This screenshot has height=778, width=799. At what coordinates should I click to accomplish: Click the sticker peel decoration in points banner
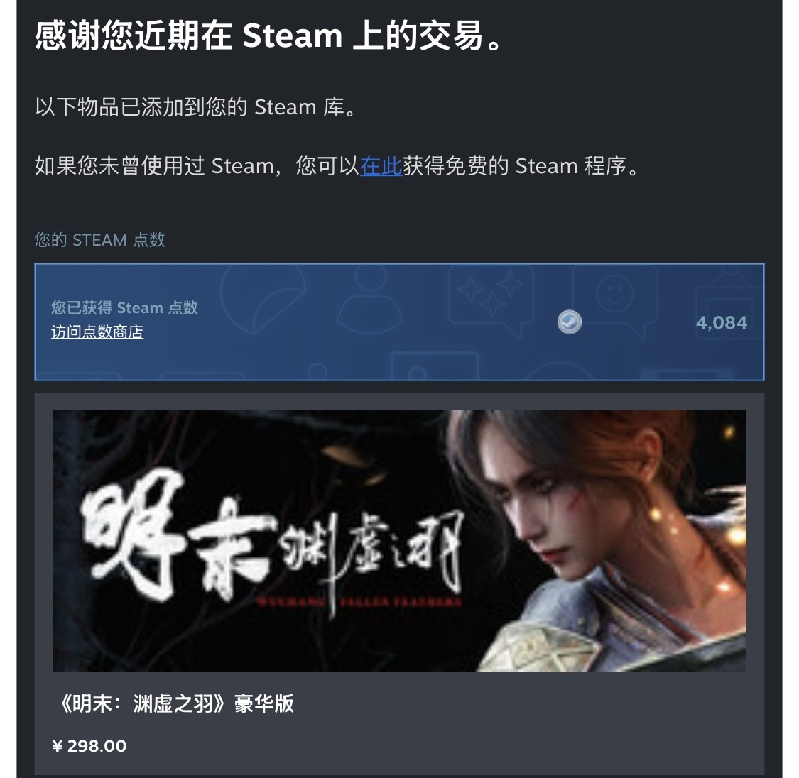[x=264, y=298]
